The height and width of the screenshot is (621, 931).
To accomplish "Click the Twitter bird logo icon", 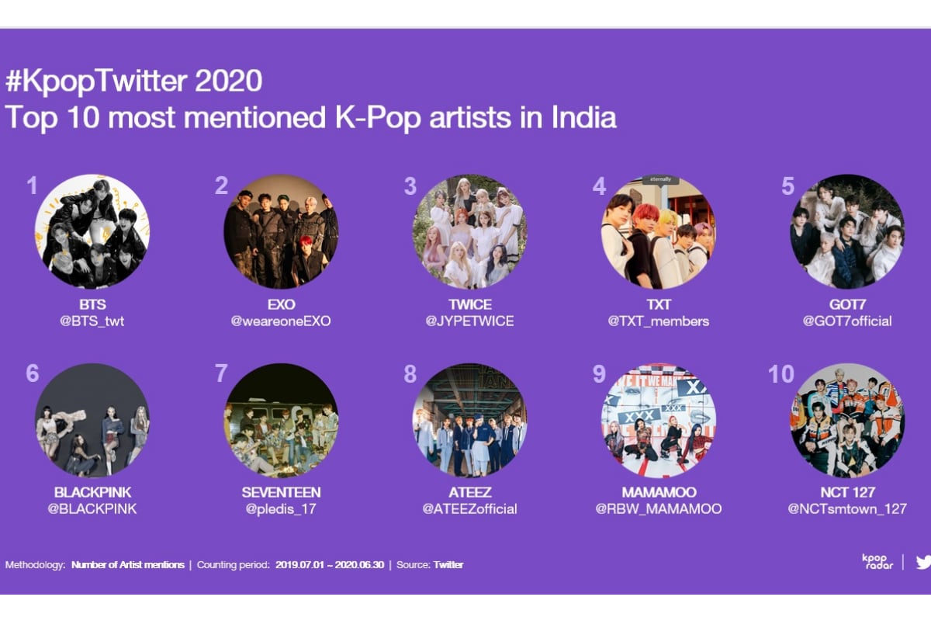I will coord(923,562).
